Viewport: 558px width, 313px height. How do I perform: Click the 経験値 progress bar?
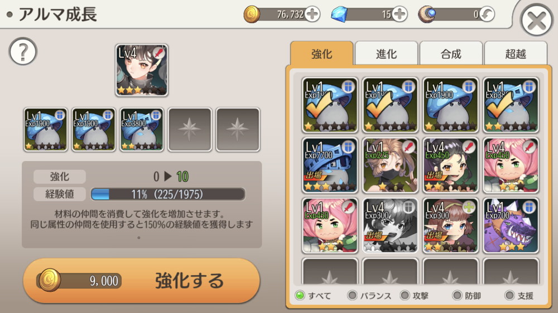click(168, 194)
